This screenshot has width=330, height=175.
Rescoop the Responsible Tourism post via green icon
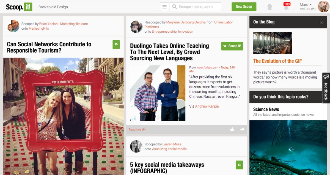coord(116,44)
